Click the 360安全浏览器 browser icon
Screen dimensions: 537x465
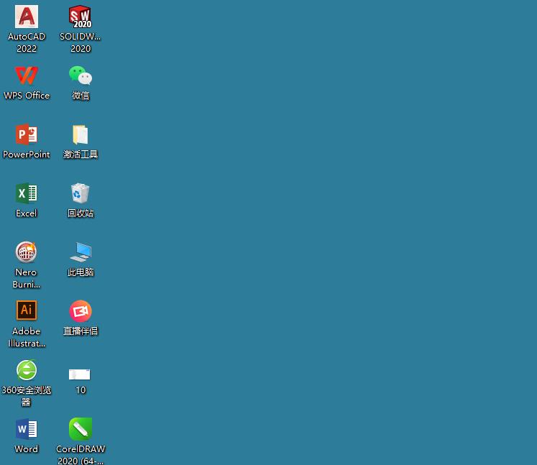(27, 370)
